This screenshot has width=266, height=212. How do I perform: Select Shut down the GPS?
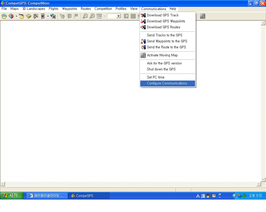pos(168,69)
